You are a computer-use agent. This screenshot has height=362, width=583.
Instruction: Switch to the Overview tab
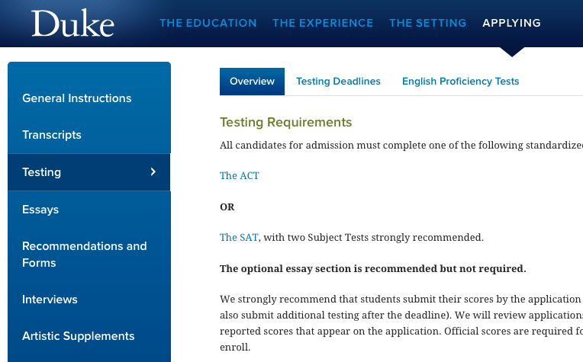coord(252,82)
